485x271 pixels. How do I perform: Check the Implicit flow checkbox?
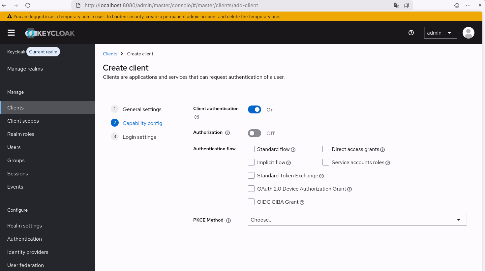point(251,162)
